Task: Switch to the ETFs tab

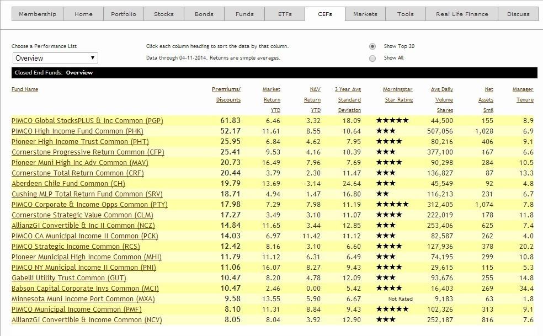Action: [285, 14]
